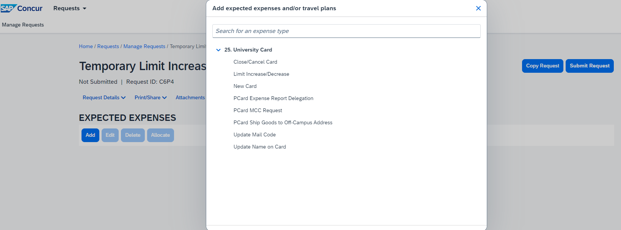Go to Home breadcrumb link

tap(86, 47)
